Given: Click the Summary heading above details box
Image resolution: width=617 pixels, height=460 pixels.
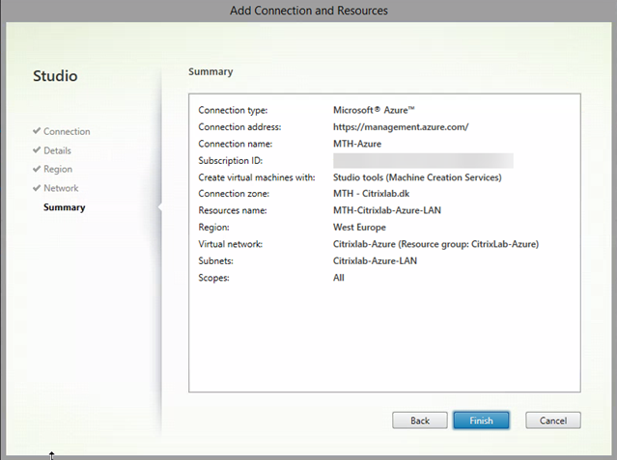Looking at the screenshot, I should click(210, 71).
